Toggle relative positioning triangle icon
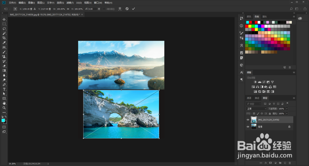The height and width of the screenshot is (166, 309). pyautogui.click(x=35, y=9)
